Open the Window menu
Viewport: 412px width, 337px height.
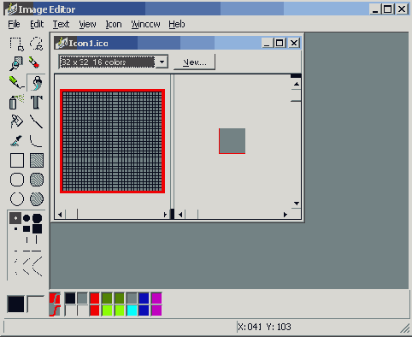[145, 24]
